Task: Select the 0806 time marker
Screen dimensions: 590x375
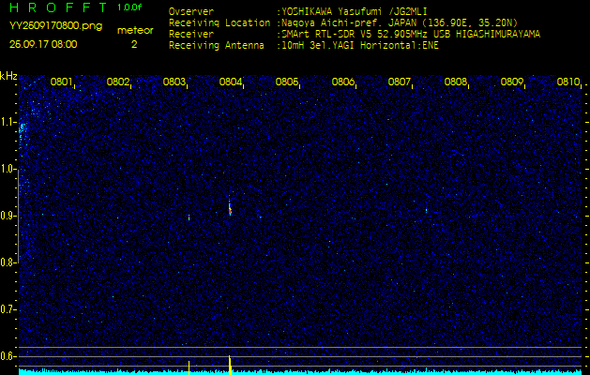Action: [x=343, y=82]
